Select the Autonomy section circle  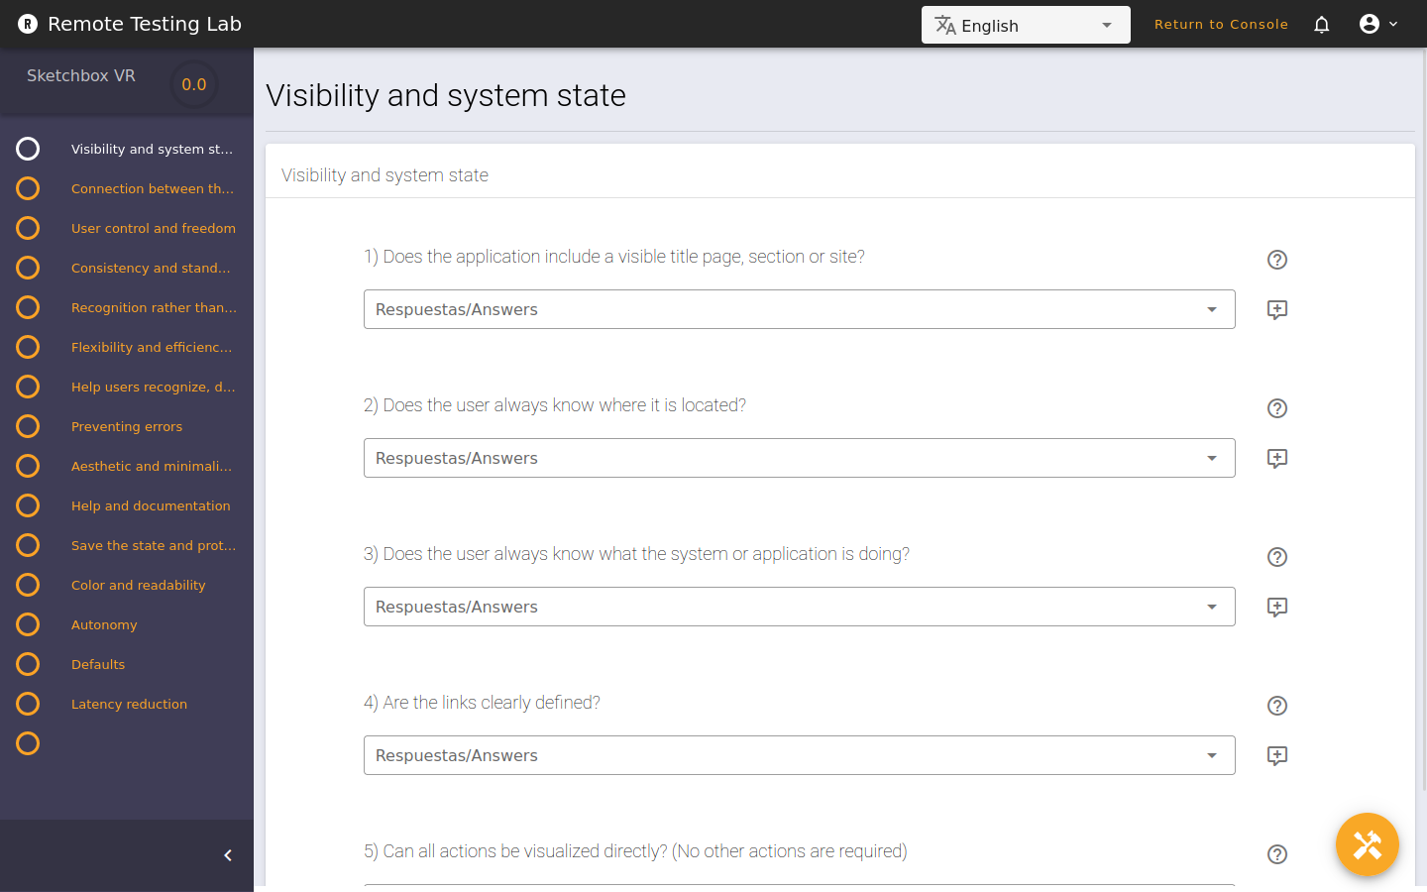pos(27,624)
